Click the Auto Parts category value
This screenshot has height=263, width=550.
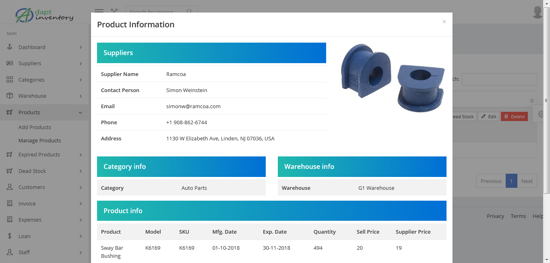tap(194, 188)
